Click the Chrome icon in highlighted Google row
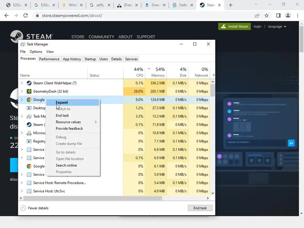Viewport: 304px width, 228px height. pyautogui.click(x=29, y=100)
